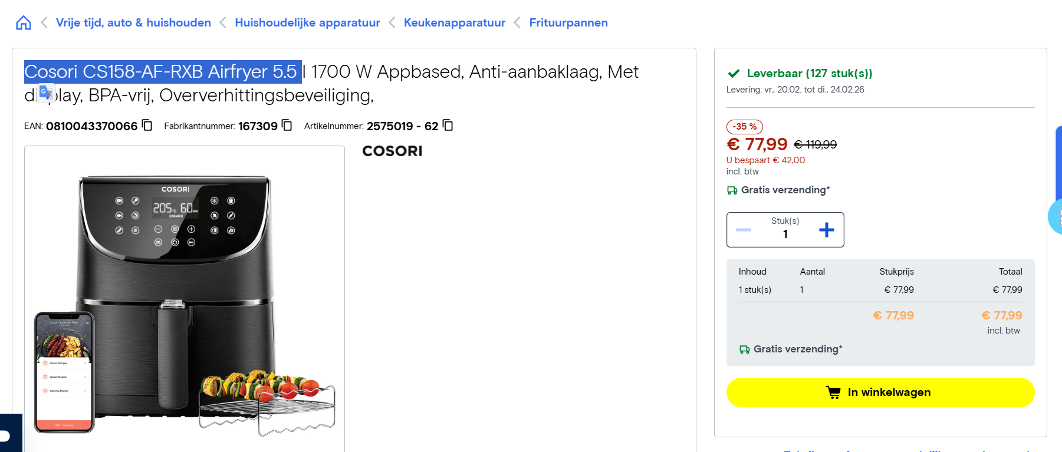This screenshot has width=1062, height=452.
Task: Click the green checkmark next to Leverbaar
Action: coord(734,73)
